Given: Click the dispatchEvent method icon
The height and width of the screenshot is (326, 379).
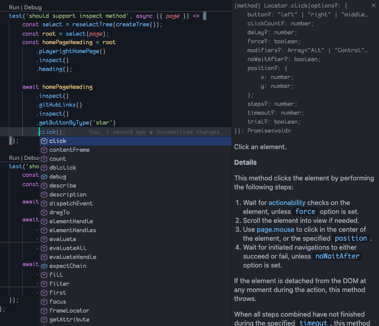Looking at the screenshot, I should point(44,203).
